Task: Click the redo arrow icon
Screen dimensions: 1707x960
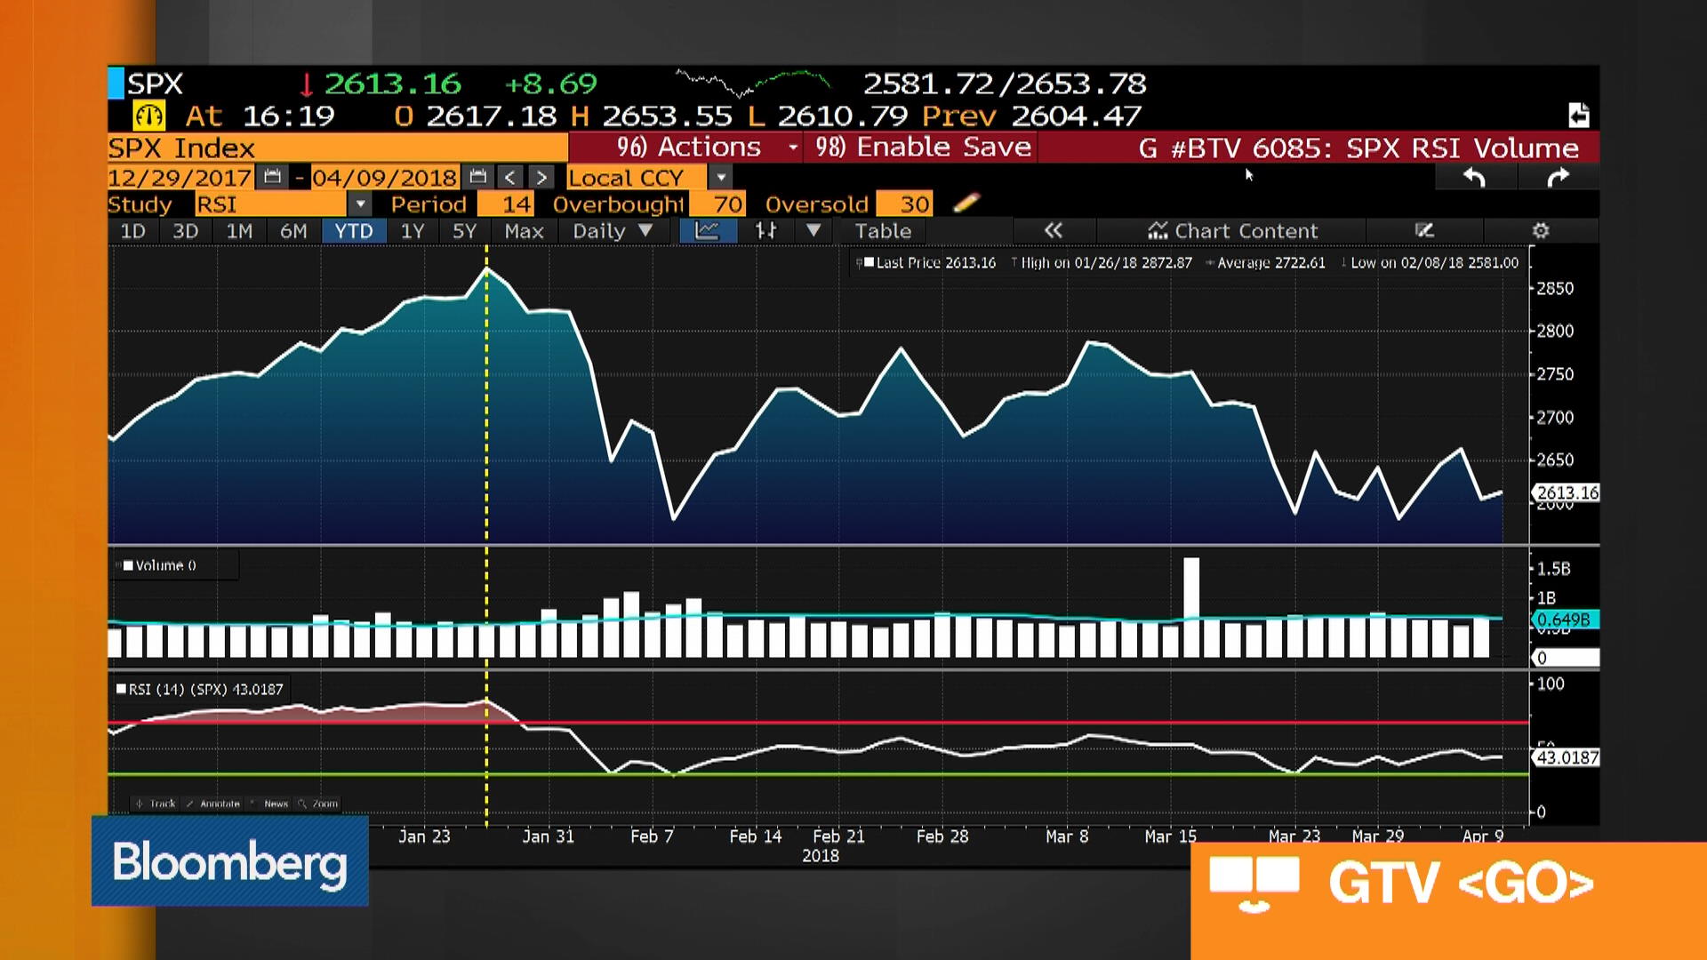Action: click(1558, 178)
